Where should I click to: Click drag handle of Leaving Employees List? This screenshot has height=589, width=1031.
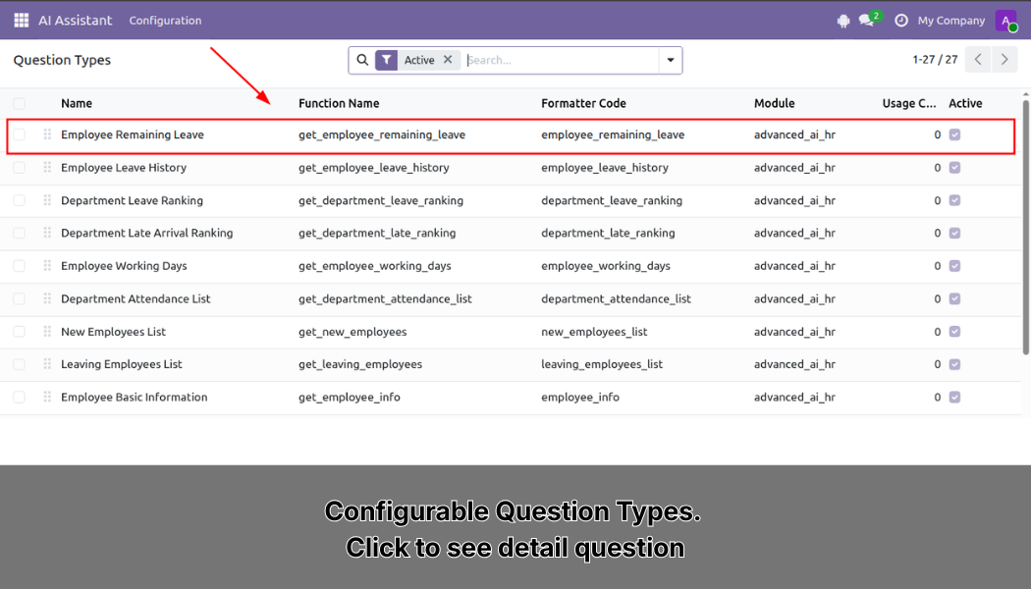click(47, 364)
